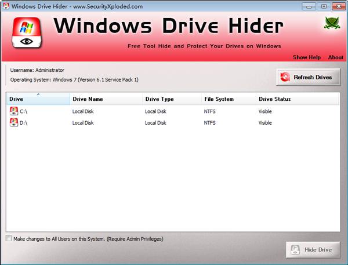Click the NTFS cell of drive D:\
348x265 pixels.
pos(210,123)
